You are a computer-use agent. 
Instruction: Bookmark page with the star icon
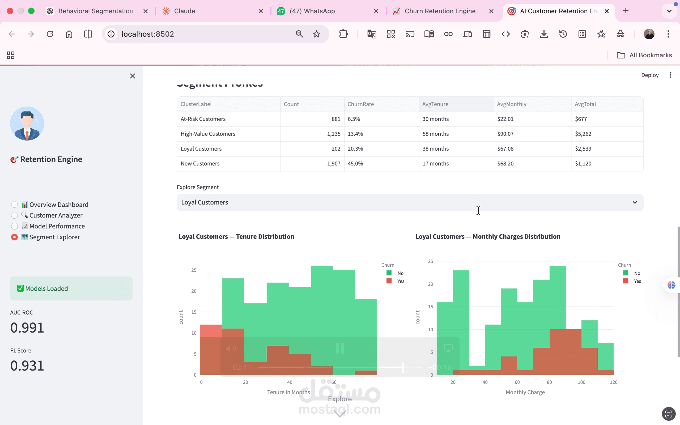click(316, 34)
